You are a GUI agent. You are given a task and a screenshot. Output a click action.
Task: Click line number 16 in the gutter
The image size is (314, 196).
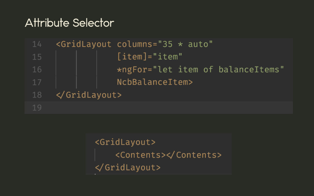tap(37, 70)
